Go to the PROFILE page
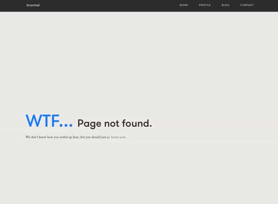Screen dimensions: 278x204 point(205,5)
